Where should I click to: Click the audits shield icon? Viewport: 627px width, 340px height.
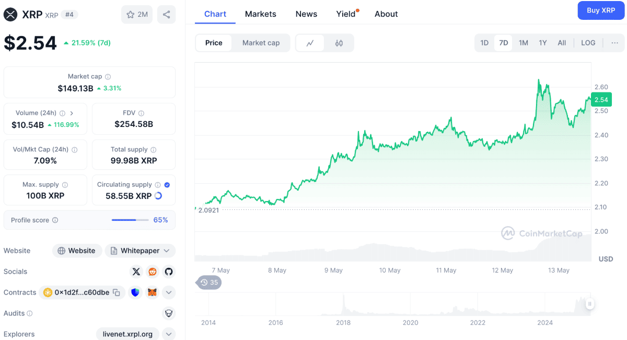click(x=168, y=313)
